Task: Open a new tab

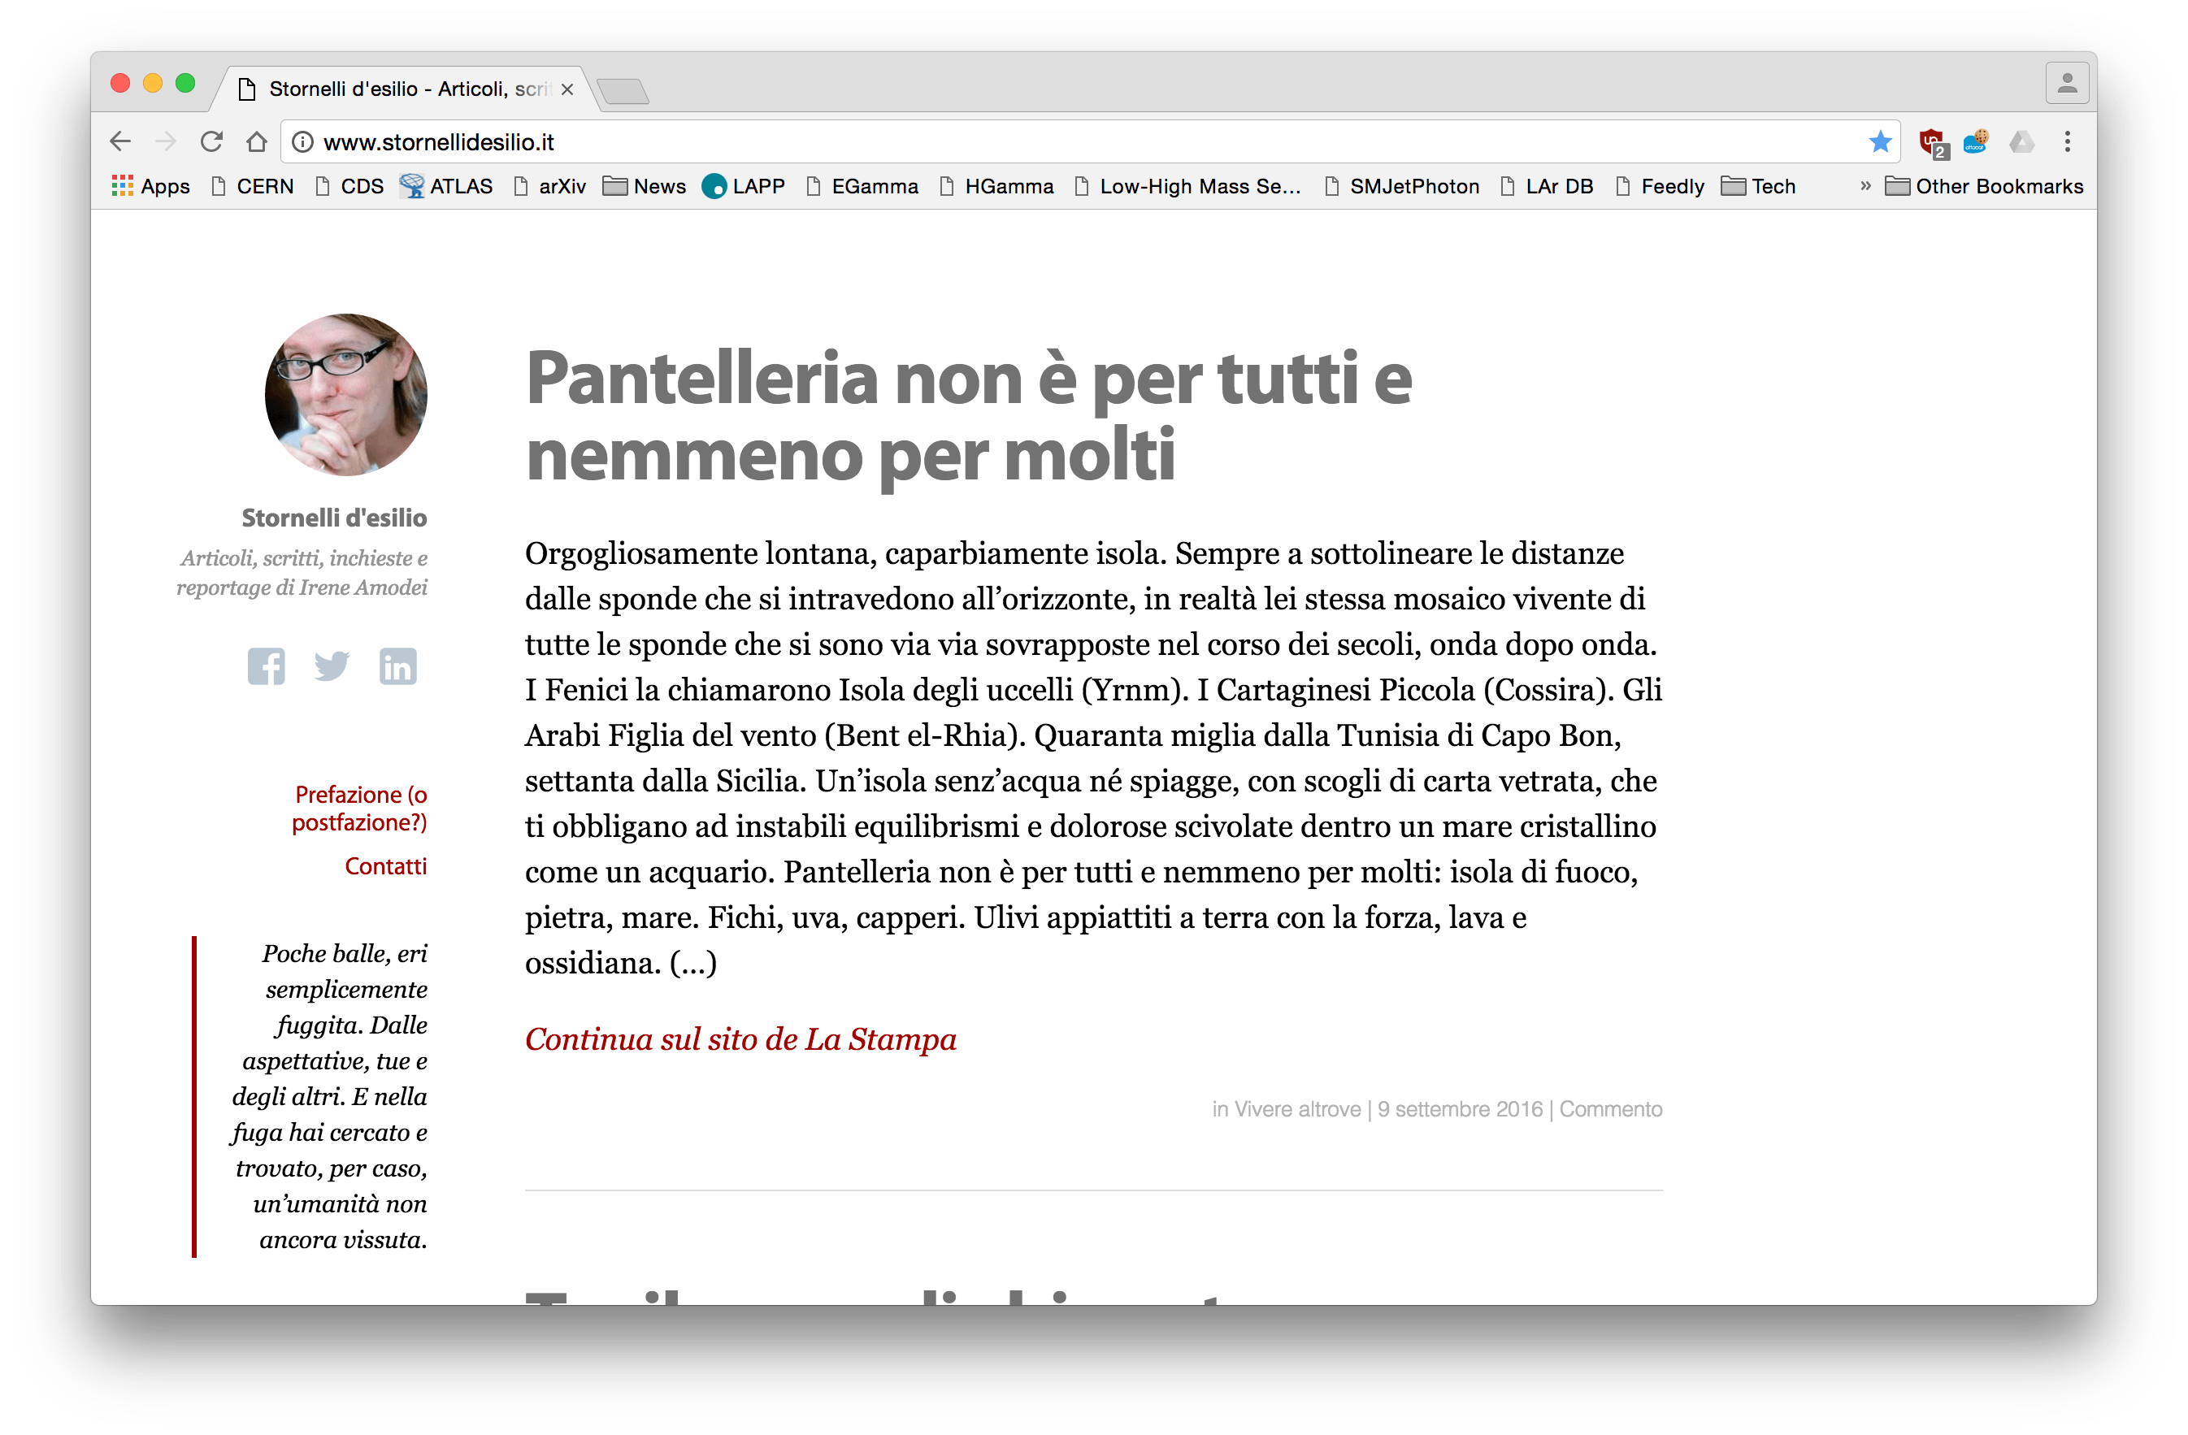Action: 623,91
